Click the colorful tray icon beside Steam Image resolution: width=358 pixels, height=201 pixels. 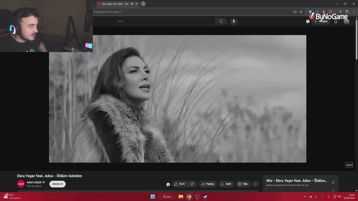[317, 197]
